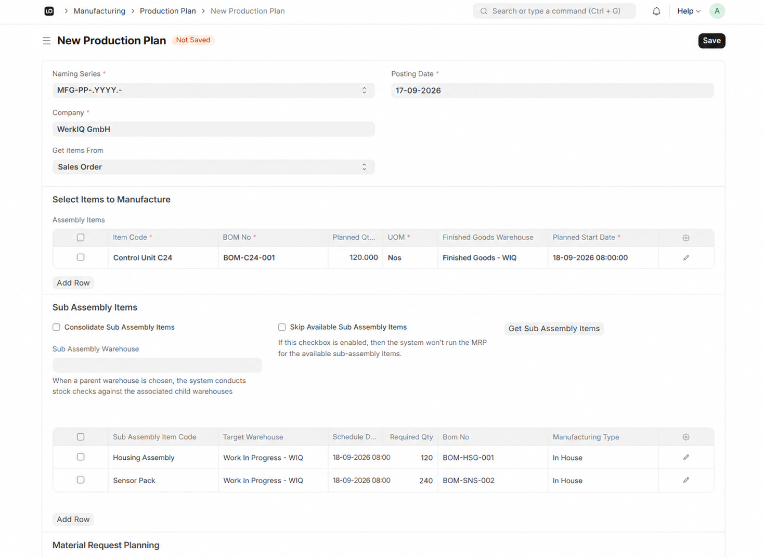764x557 pixels.
Task: Click BOM-SNS-002 cell
Action: click(493, 481)
